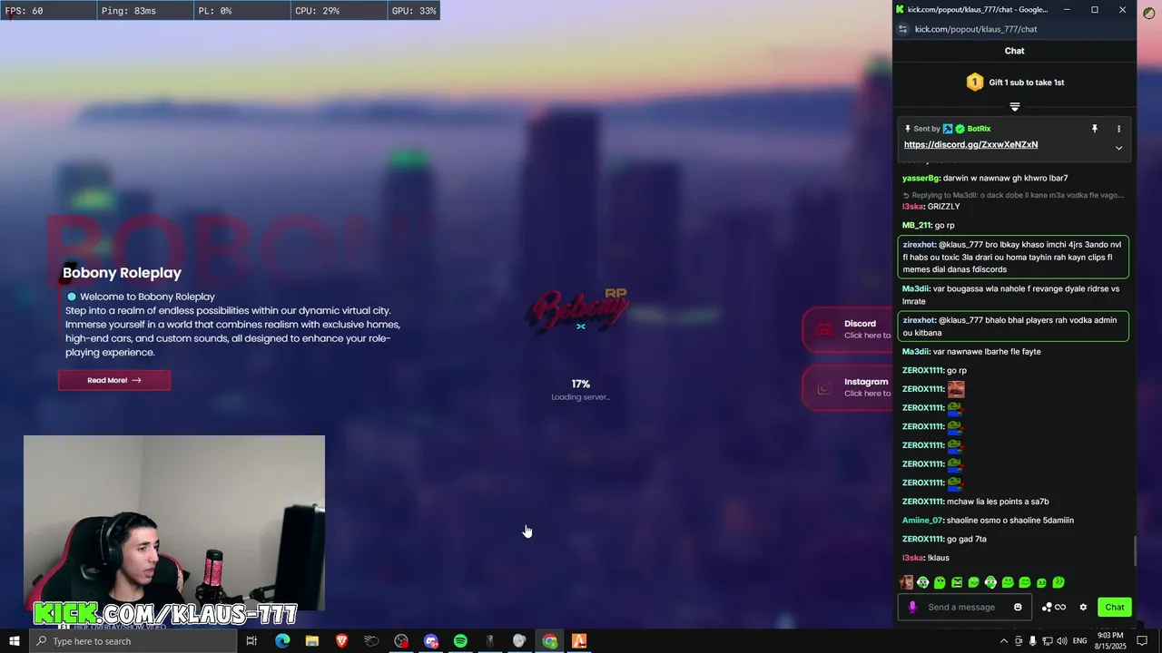Click 'Gift 1 sub to take 1st' text
This screenshot has width=1162, height=653.
[1026, 83]
